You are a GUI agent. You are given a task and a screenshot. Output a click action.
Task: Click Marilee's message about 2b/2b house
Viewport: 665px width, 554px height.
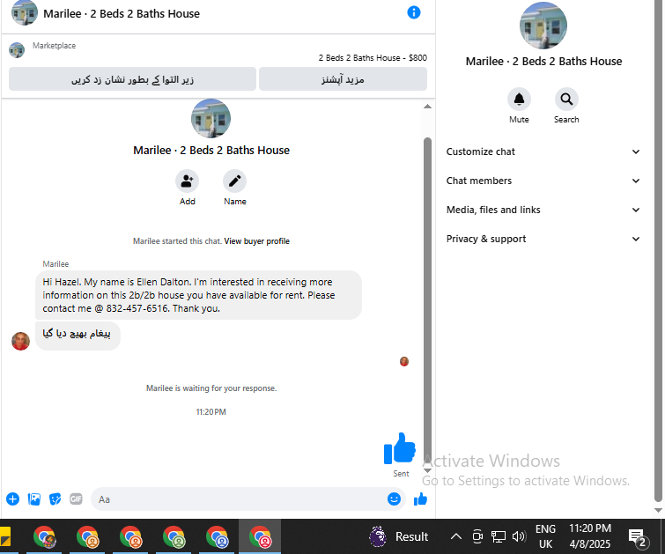point(198,295)
